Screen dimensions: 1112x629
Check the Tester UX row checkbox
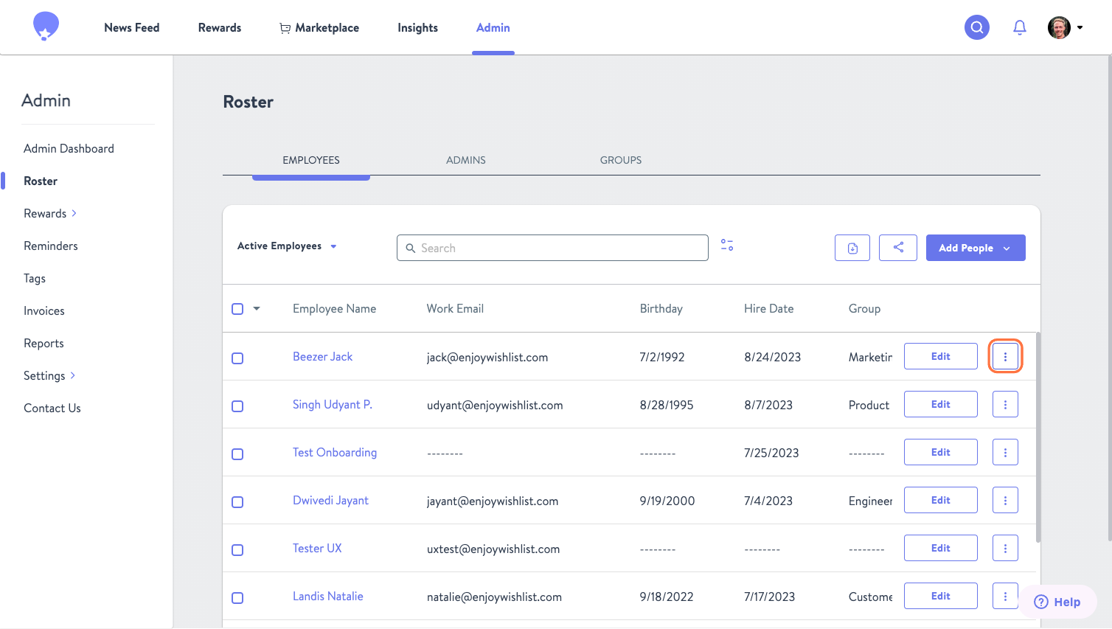click(237, 550)
